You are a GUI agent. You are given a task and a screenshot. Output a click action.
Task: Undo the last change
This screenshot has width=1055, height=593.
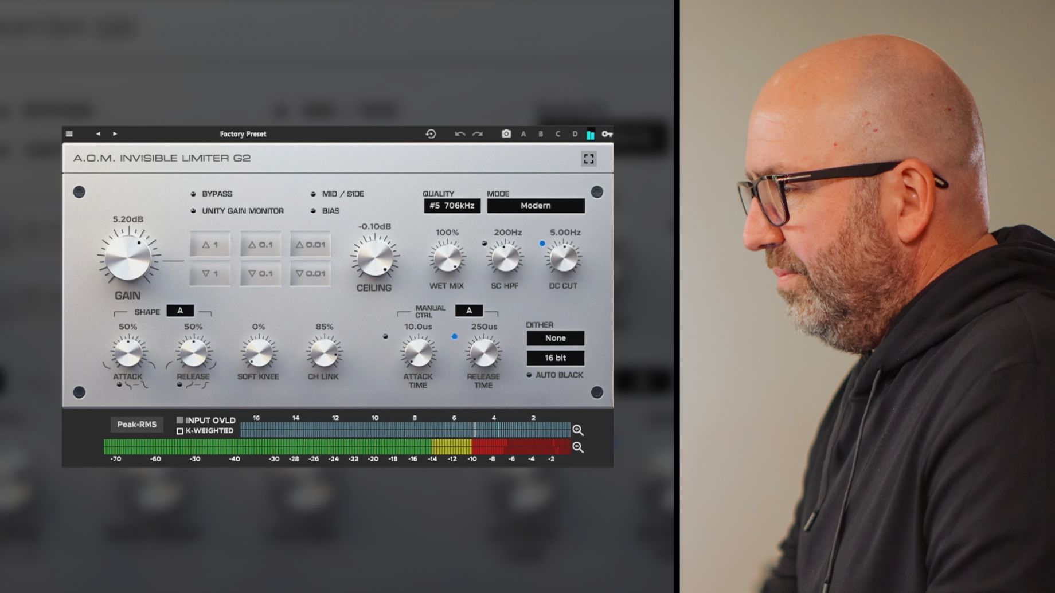pos(459,134)
